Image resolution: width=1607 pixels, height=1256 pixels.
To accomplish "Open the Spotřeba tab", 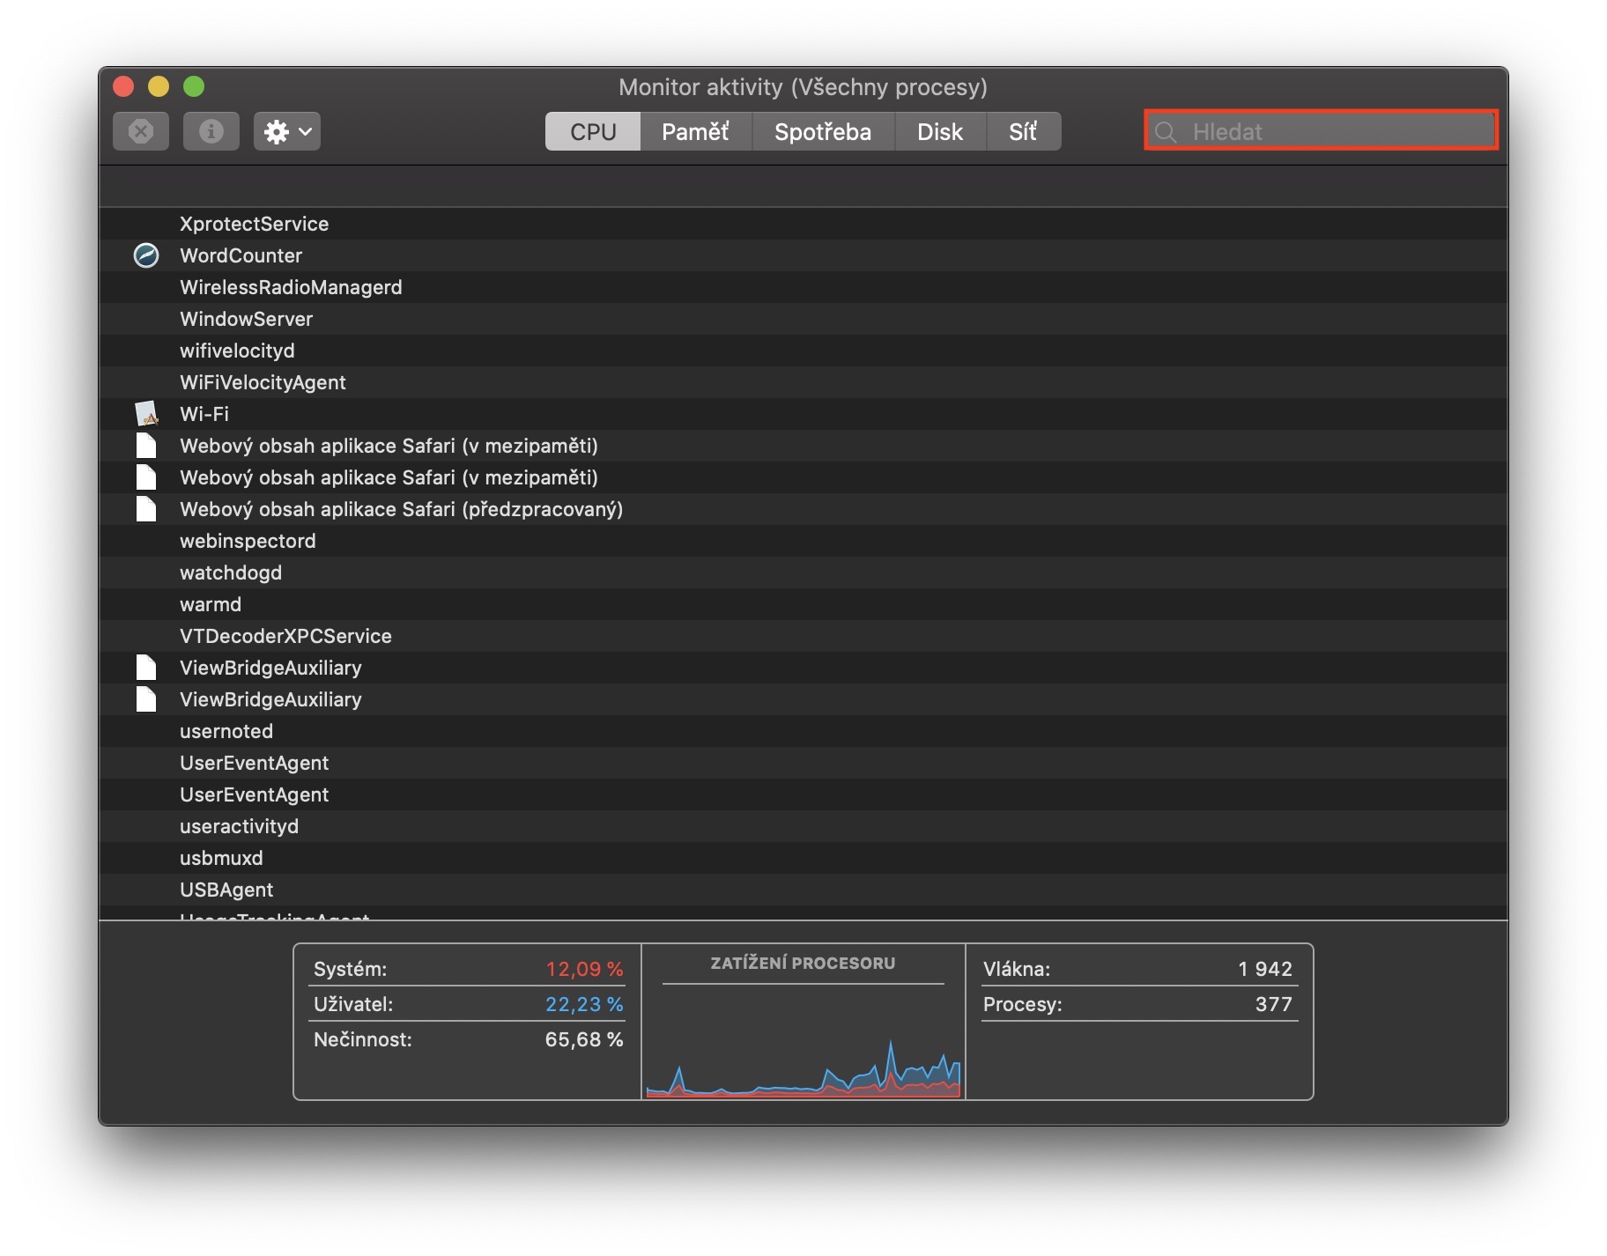I will [x=823, y=131].
